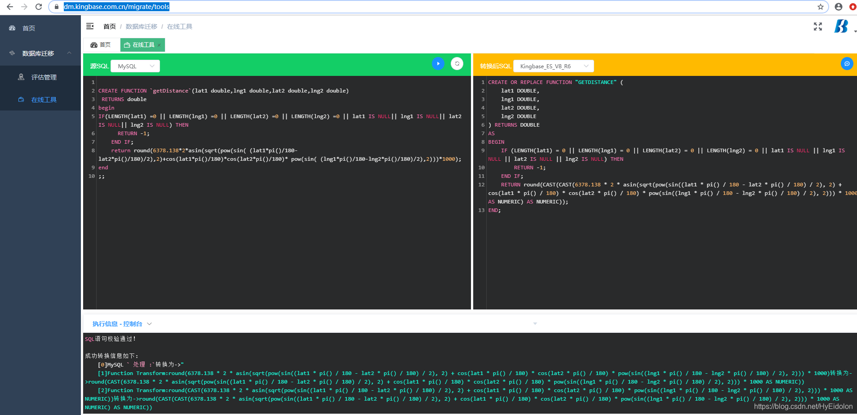
Task: Close the 在线工具 tab
Action: (159, 45)
